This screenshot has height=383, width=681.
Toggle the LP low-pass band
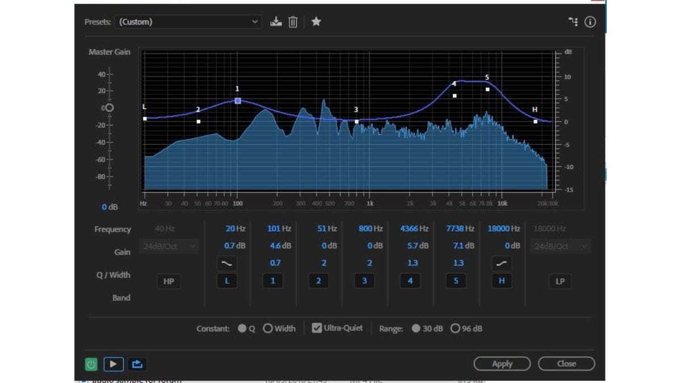560,281
